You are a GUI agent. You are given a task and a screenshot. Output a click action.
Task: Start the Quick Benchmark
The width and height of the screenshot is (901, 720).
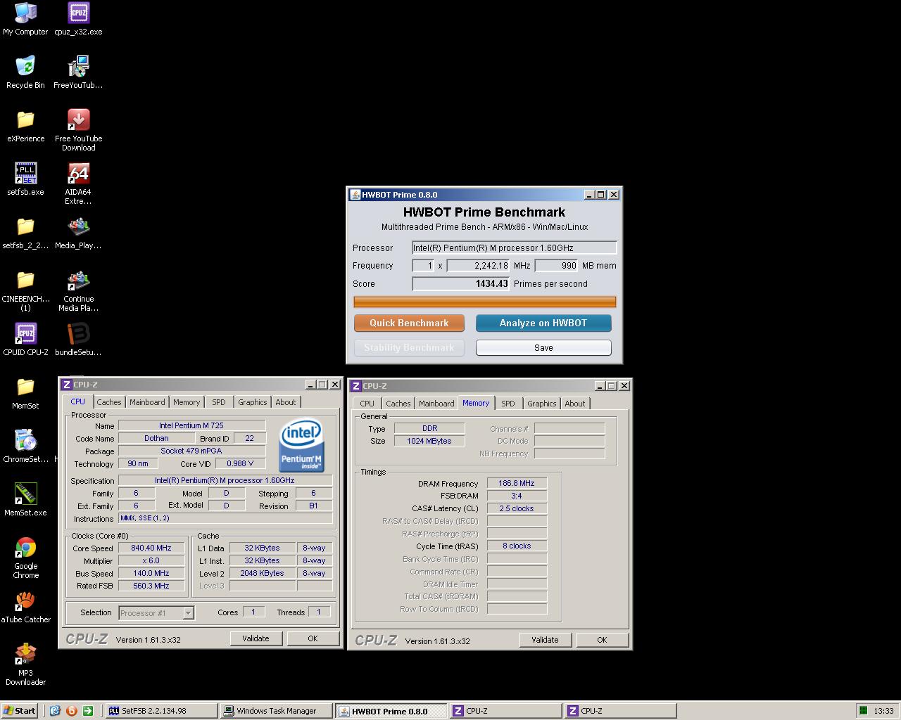pos(409,323)
